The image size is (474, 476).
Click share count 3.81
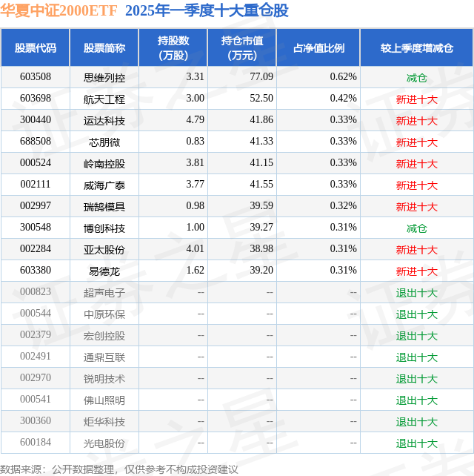[196, 162]
